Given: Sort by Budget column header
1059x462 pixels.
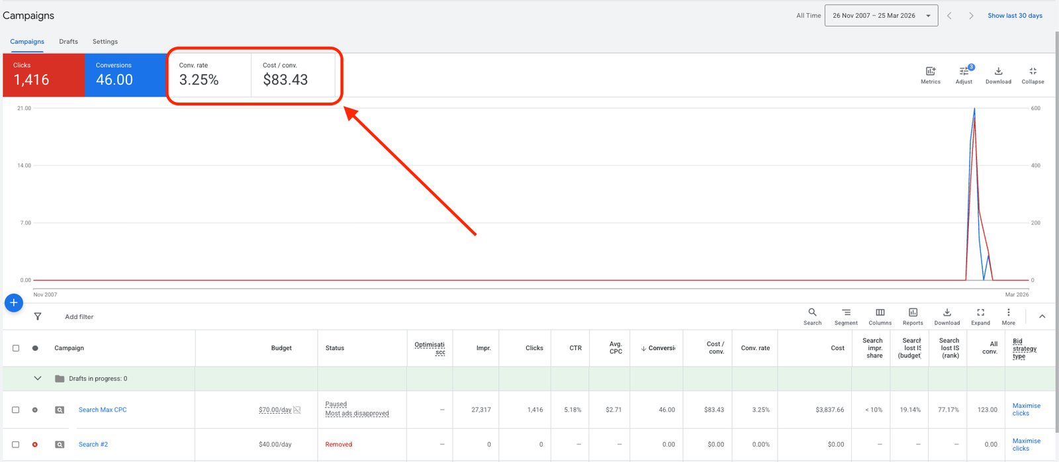Looking at the screenshot, I should pos(281,348).
